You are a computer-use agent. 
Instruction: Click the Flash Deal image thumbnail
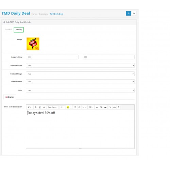click(x=33, y=44)
